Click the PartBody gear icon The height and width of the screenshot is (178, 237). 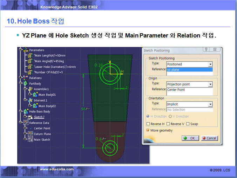pos(26,84)
